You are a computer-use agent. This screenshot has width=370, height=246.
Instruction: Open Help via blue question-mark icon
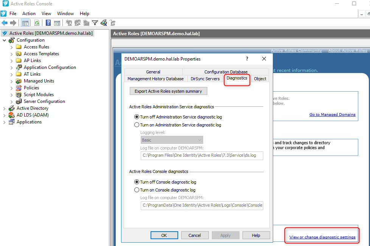pyautogui.click(x=48, y=23)
